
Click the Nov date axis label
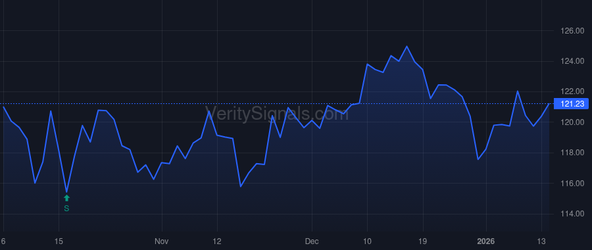click(162, 241)
